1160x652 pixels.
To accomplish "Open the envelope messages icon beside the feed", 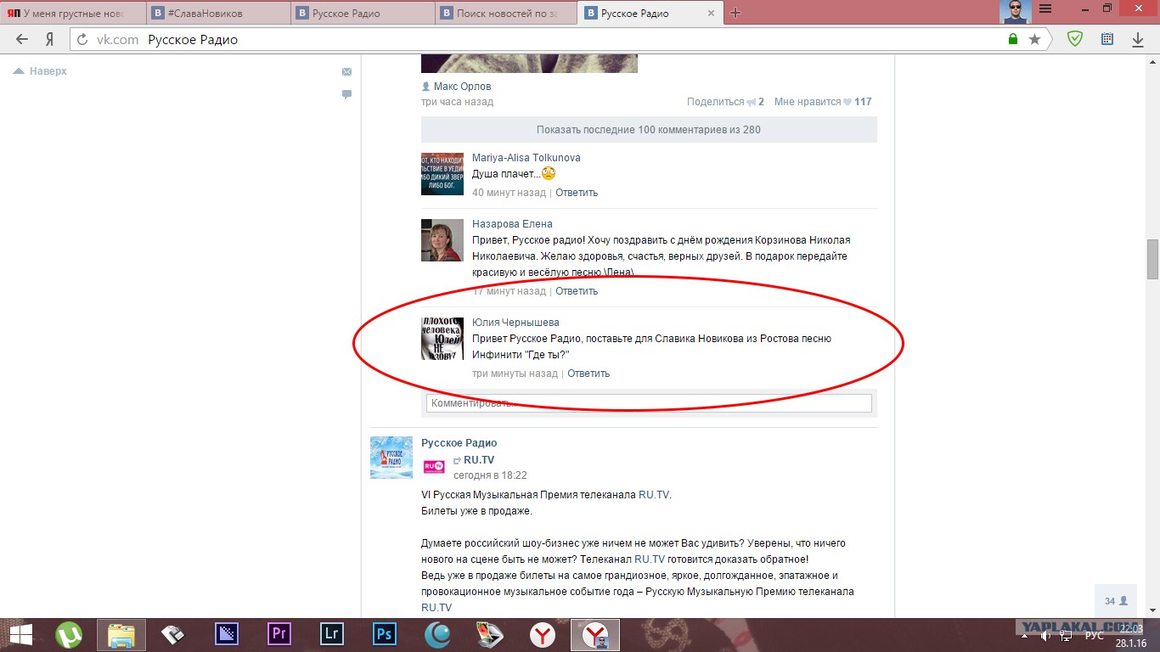I will pos(346,72).
